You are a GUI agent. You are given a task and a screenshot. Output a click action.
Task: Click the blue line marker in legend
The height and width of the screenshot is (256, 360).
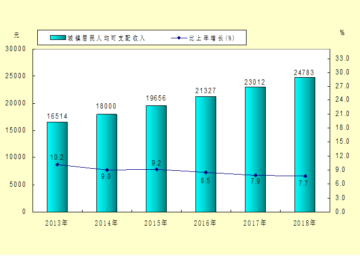tap(179, 38)
